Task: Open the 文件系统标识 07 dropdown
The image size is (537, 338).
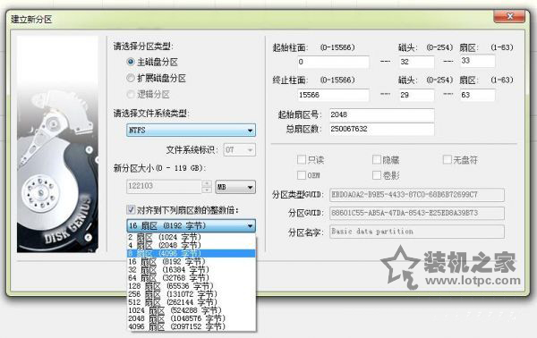Action: tap(240, 150)
